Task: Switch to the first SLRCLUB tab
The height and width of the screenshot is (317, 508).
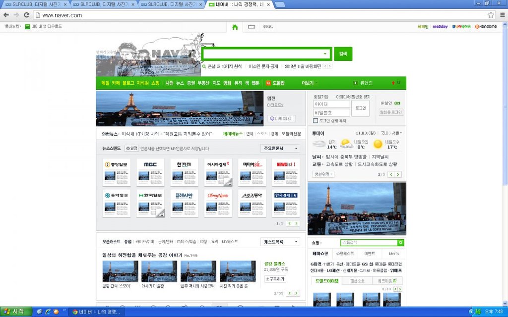Action: [35, 4]
